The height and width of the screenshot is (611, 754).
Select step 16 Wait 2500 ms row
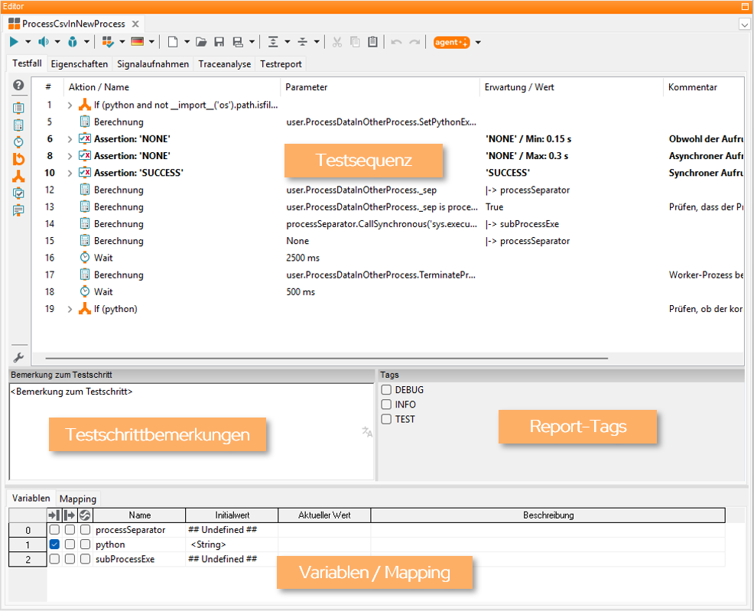tap(388, 258)
